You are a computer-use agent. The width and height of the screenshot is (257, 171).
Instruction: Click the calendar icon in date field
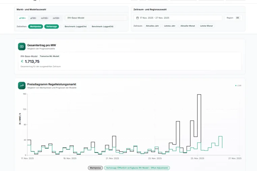[x=138, y=18]
